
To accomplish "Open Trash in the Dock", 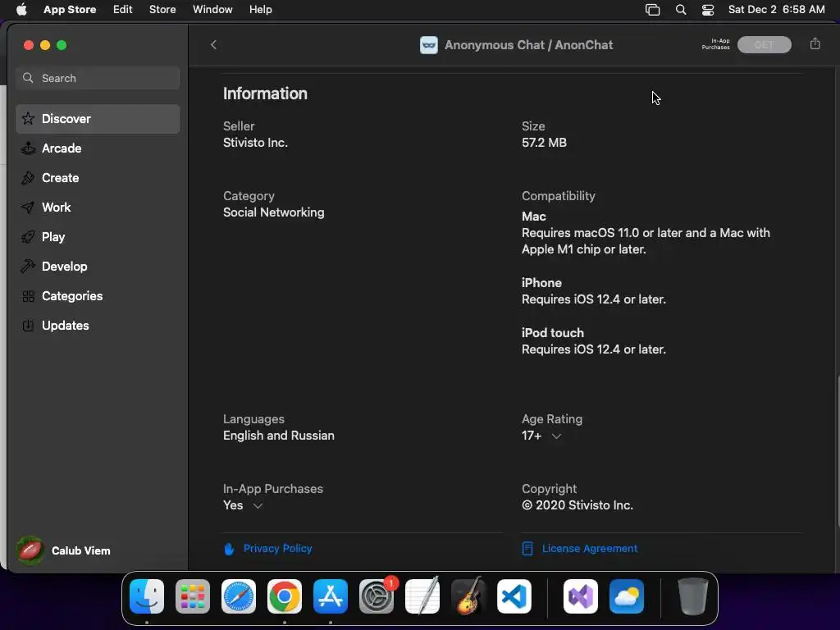I will click(693, 596).
